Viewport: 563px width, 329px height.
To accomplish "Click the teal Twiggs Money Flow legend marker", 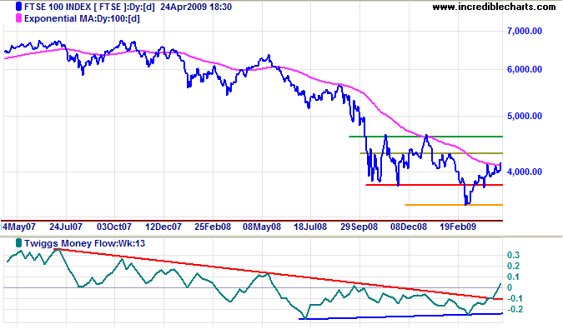I will coord(18,243).
